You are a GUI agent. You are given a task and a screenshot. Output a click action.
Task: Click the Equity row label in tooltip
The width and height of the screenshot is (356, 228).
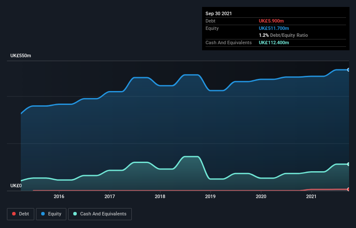coord(212,28)
